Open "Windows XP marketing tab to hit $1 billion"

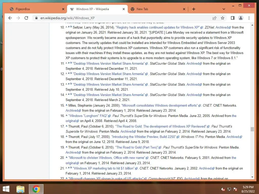105,168
